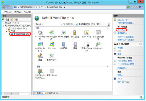Viewport: 146px width, 101px height.
Task: Switch to 機能ビュー tab
Action: point(39,93)
